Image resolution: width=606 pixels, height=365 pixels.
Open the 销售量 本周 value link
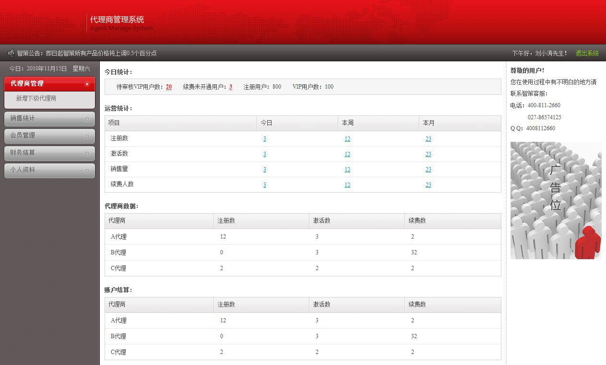(347, 170)
